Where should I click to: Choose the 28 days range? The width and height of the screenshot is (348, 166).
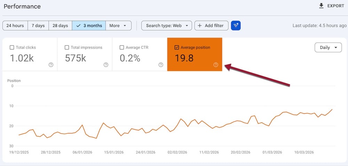tap(60, 25)
